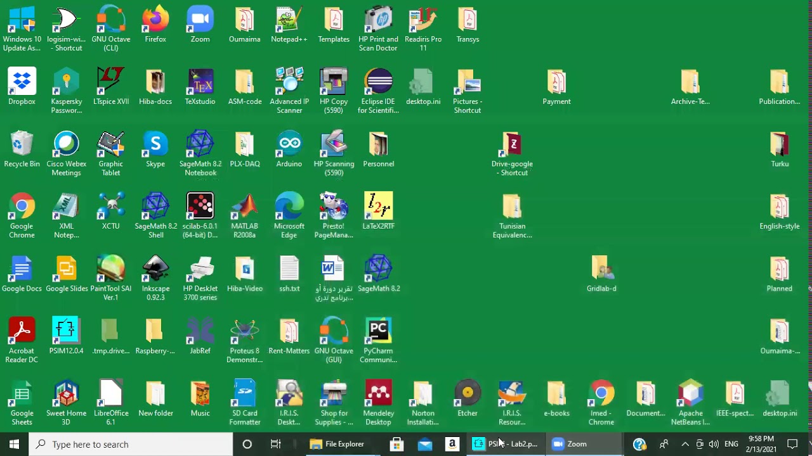Select Acrobat Reader DC icon
The image size is (812, 456).
tap(22, 341)
